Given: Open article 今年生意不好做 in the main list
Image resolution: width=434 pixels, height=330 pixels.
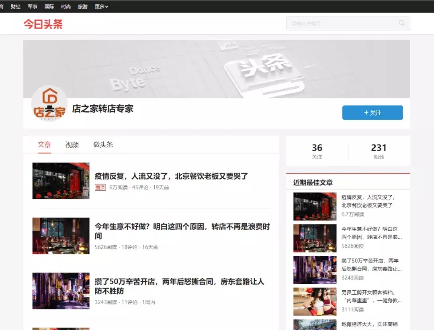Looking at the screenshot, I should pos(182,231).
